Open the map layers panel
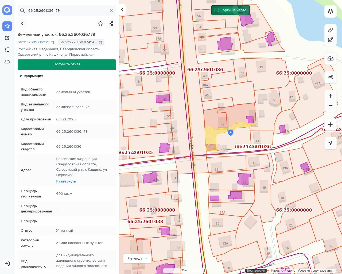The height and width of the screenshot is (274, 342). click(331, 11)
